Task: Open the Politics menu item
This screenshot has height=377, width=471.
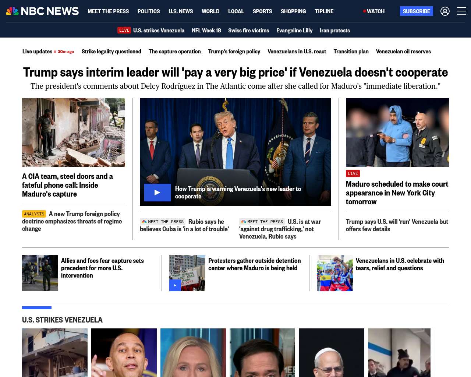Action: [149, 11]
